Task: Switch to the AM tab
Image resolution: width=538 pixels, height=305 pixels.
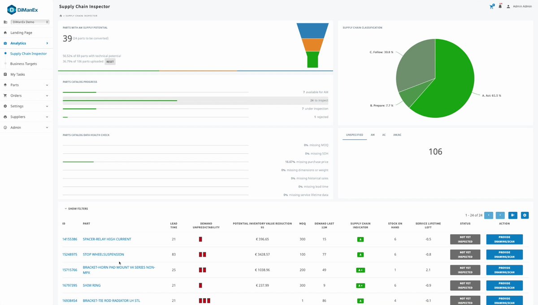Action: pos(373,135)
